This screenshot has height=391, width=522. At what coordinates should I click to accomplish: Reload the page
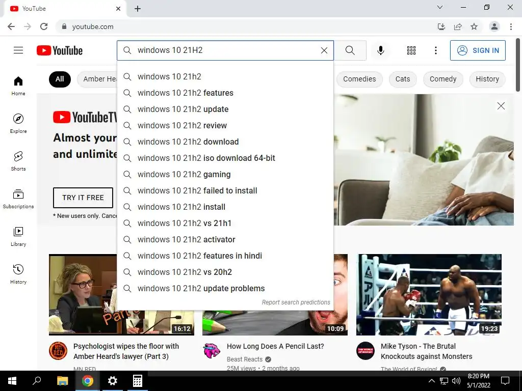44,26
